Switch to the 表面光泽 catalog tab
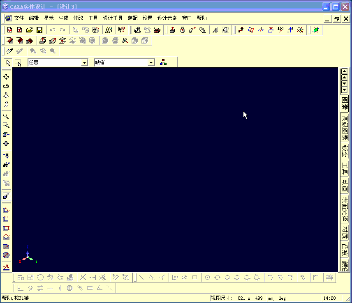Image resolution: width=352 pixels, height=303 pixels. [x=345, y=209]
